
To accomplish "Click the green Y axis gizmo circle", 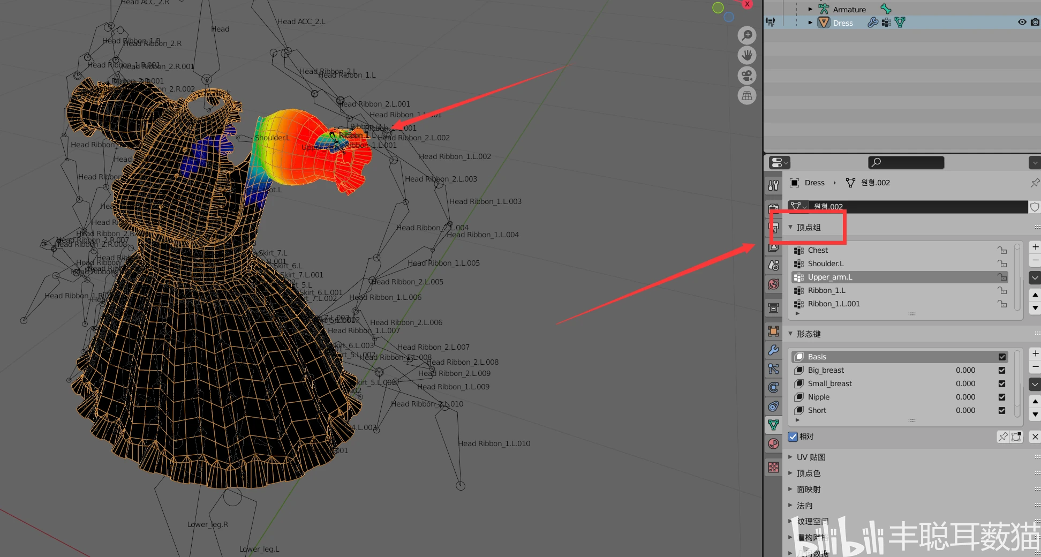I will tap(718, 7).
